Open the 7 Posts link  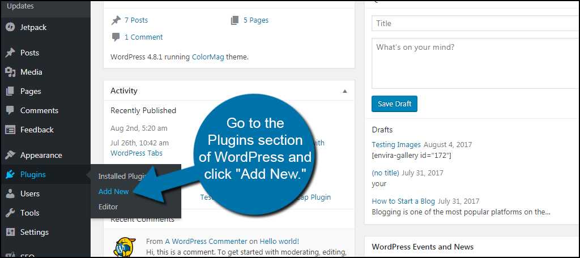click(136, 20)
